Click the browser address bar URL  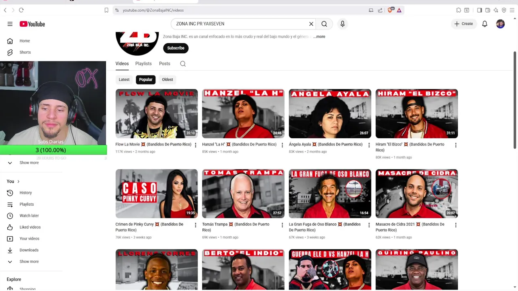tap(153, 10)
